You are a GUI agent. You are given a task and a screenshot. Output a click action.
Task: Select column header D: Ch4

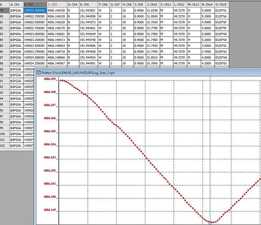click(73, 4)
